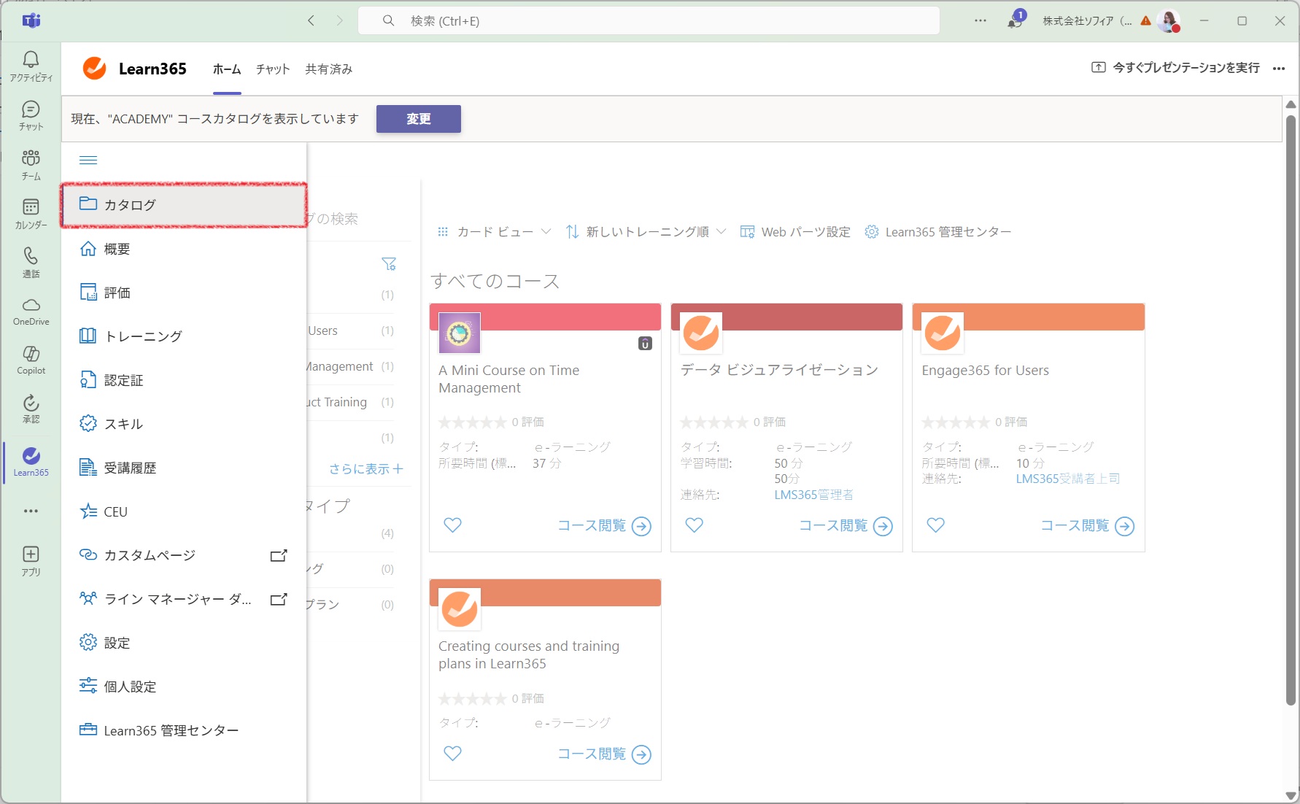Viewport: 1300px width, 804px height.
Task: Favorite the Engage365 for Users heart
Action: pyautogui.click(x=935, y=525)
